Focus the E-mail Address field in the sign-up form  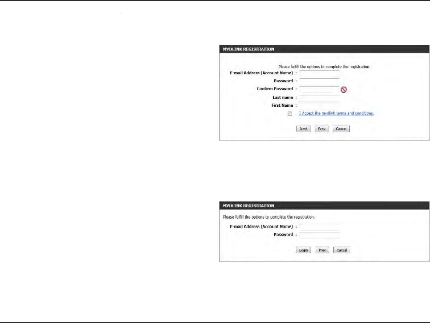(x=319, y=73)
